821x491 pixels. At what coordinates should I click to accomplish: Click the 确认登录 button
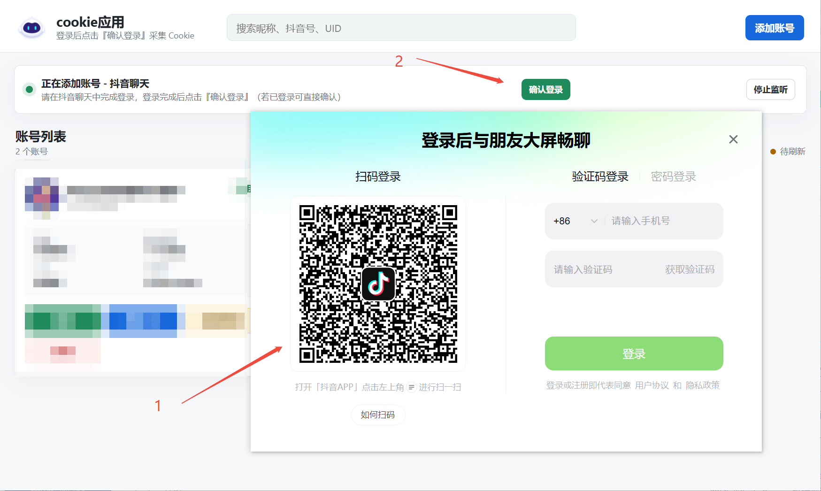(x=545, y=89)
